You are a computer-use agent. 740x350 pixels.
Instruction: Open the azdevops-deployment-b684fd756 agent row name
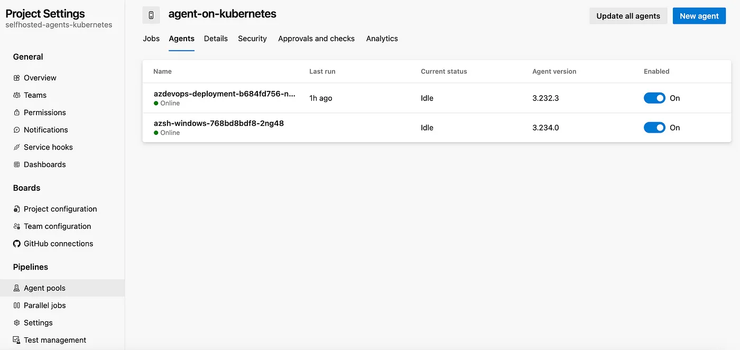pos(225,94)
